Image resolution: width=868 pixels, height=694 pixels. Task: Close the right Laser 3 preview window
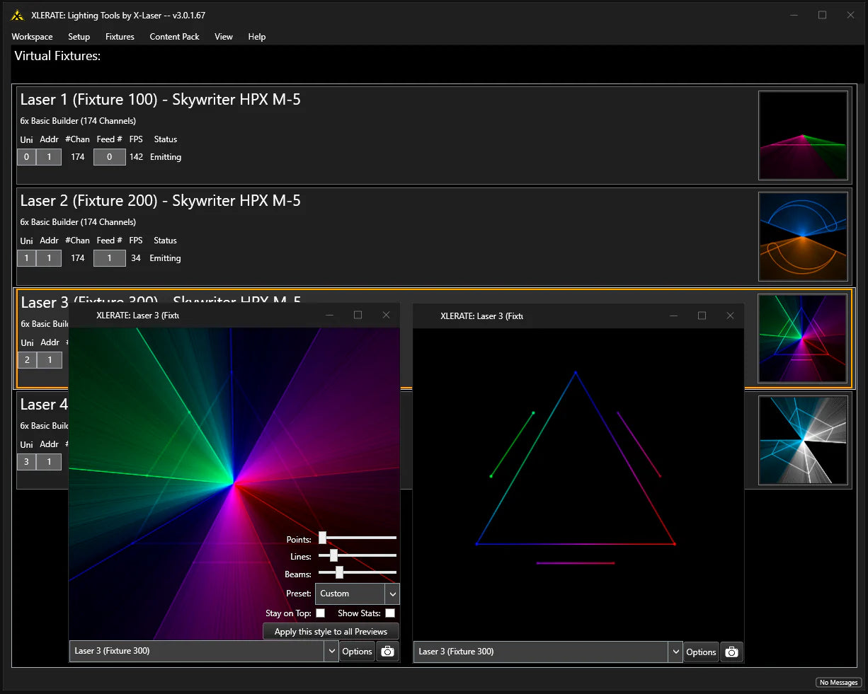click(730, 316)
